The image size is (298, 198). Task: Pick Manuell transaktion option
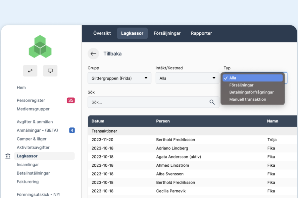(x=247, y=99)
